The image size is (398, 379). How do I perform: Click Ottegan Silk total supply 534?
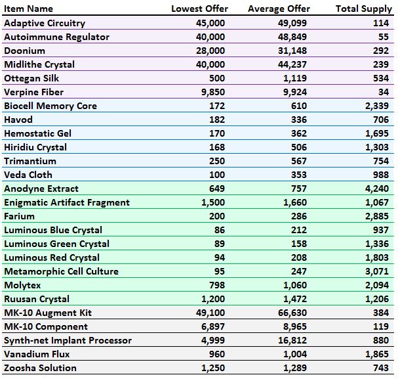pyautogui.click(x=380, y=78)
